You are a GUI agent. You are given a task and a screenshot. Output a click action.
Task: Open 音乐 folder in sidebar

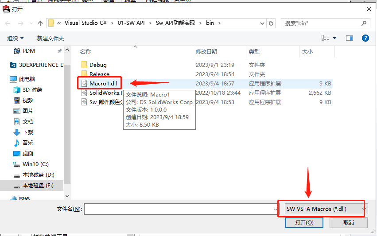[x=23, y=143]
